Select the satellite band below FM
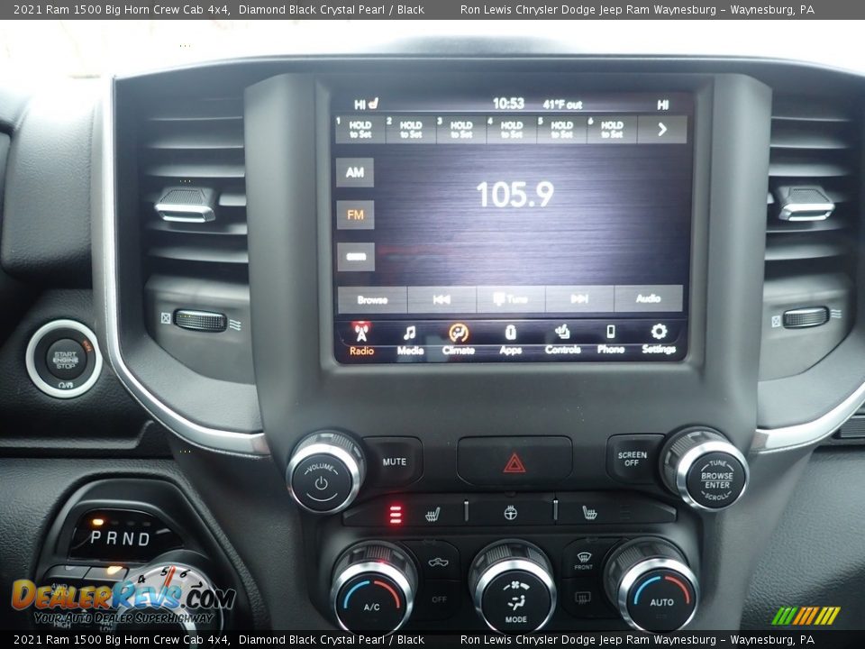 pyautogui.click(x=356, y=257)
